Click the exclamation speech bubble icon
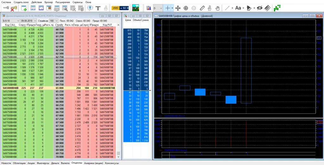This screenshot has height=165, width=324. click(x=90, y=8)
